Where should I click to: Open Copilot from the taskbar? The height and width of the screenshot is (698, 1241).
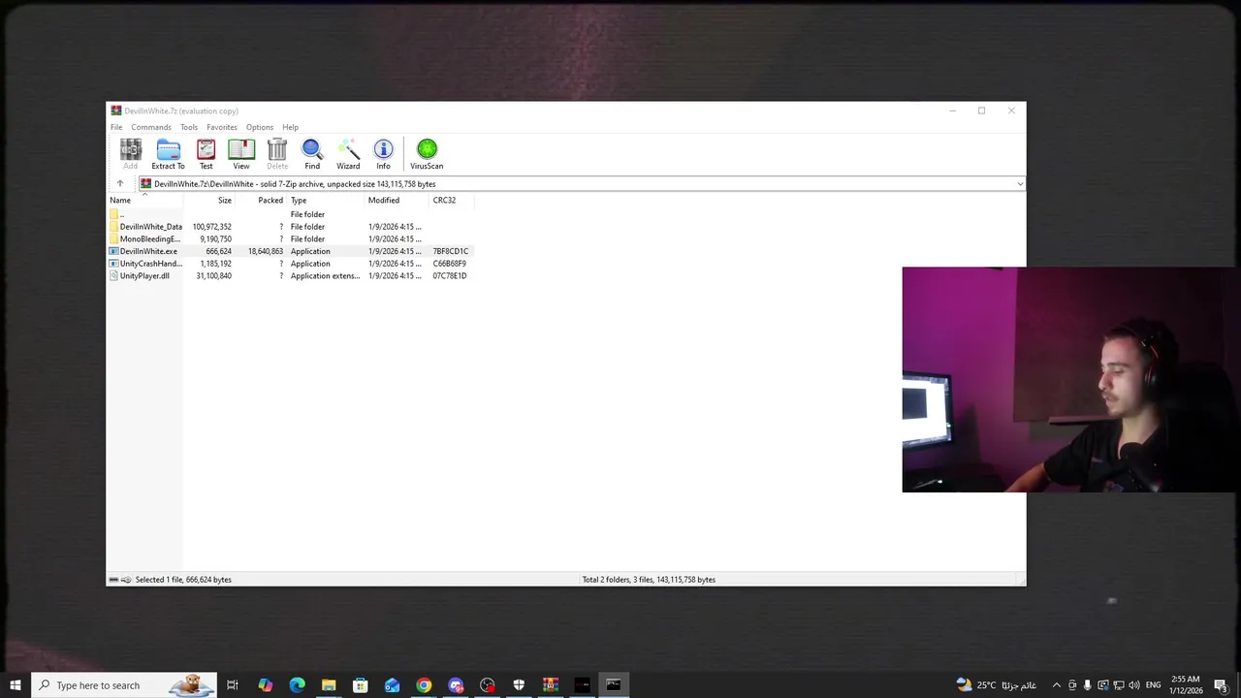(265, 685)
